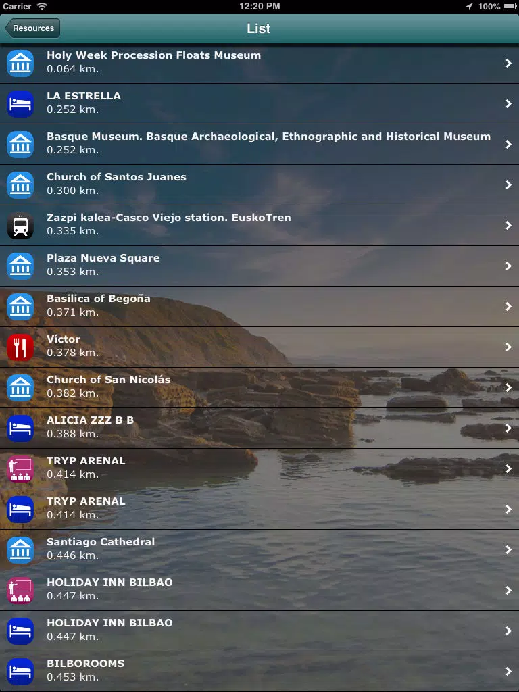Image resolution: width=519 pixels, height=692 pixels.
Task: Tap the monument icon beside Plaza Nueva Square
Action: point(20,266)
